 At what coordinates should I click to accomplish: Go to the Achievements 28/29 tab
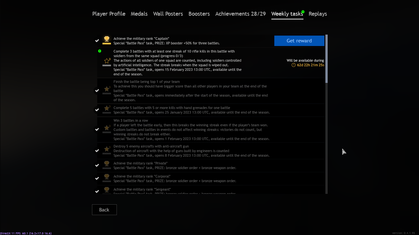[240, 14]
